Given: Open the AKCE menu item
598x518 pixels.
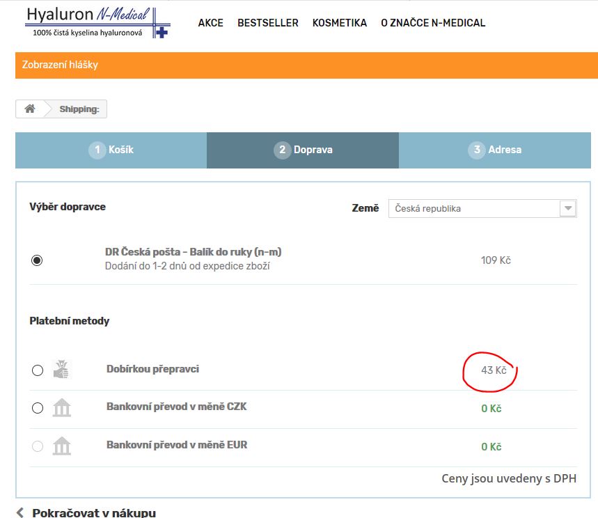Looking at the screenshot, I should tap(210, 23).
